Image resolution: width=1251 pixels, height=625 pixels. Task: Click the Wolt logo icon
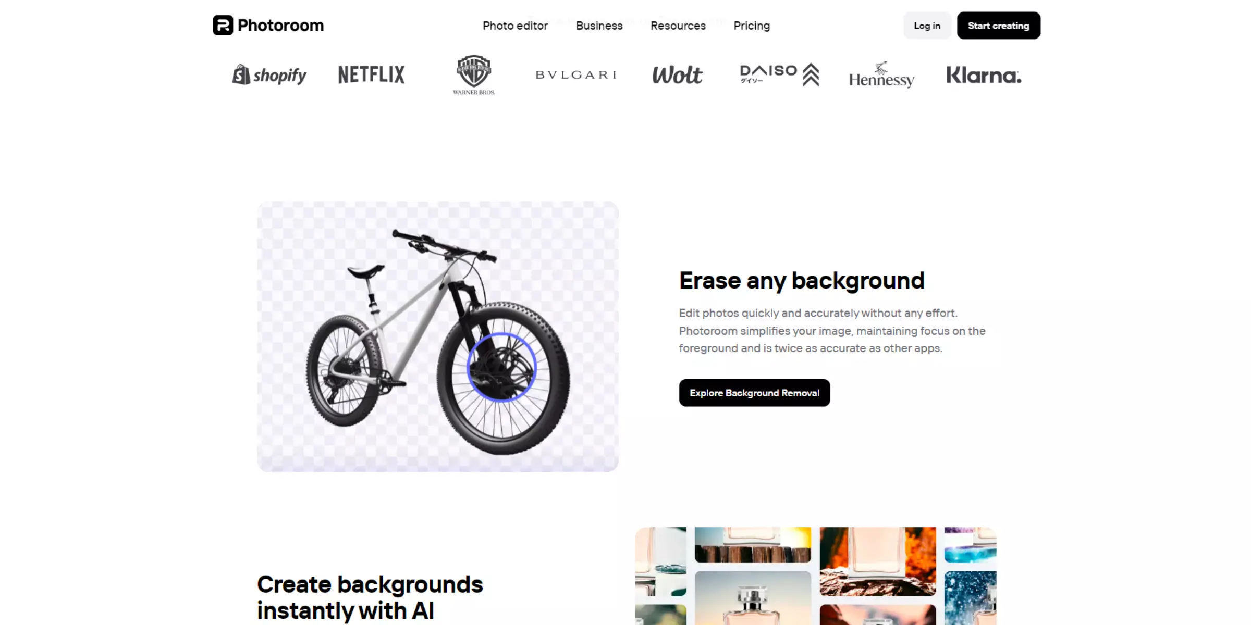point(678,74)
